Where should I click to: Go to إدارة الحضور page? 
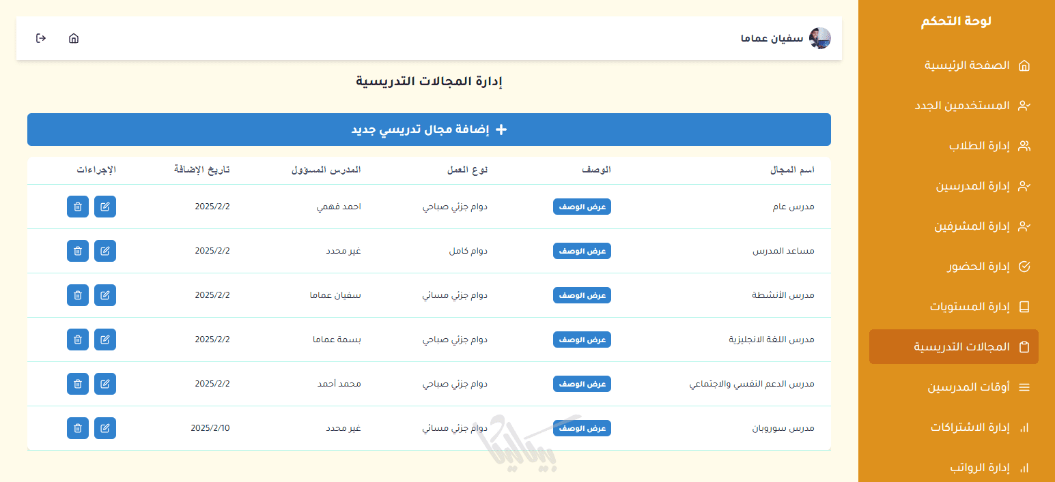[x=954, y=267]
